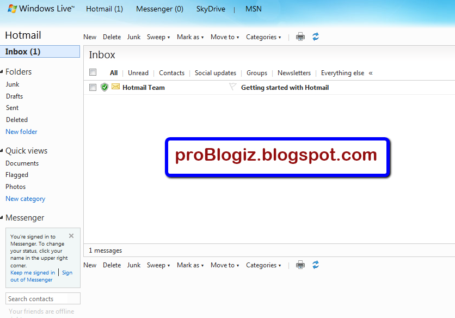Click the green shield trusted sender icon

tap(104, 87)
